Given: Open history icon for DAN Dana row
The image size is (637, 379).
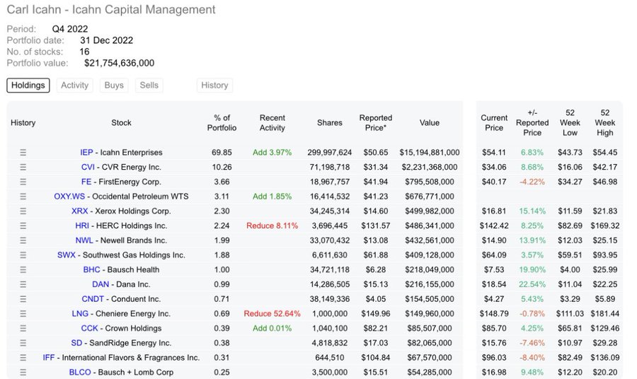Looking at the screenshot, I should point(23,284).
